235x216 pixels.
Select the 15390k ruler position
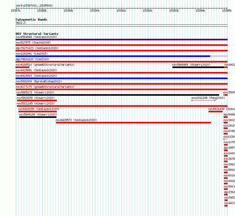click(95, 11)
